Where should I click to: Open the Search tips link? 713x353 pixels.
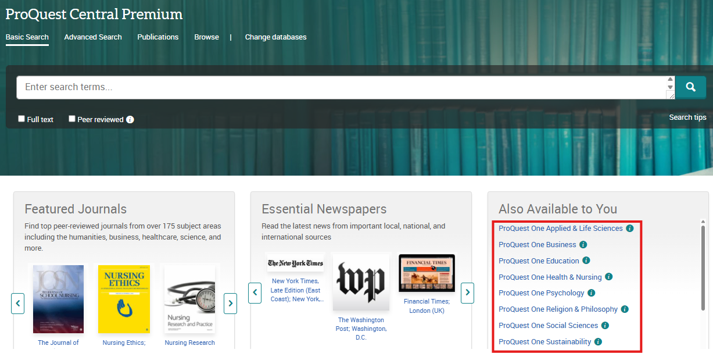point(688,117)
